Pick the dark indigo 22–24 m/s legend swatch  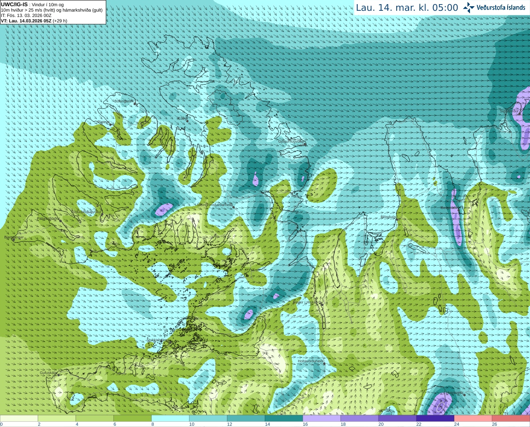pos(435,418)
